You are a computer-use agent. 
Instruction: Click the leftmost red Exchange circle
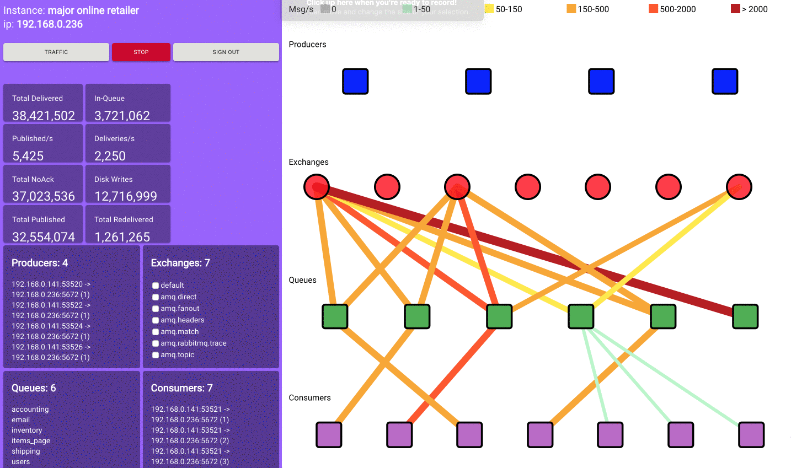tap(316, 186)
